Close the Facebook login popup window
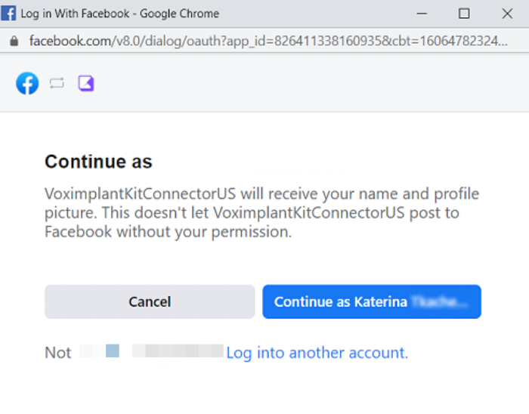Viewport: 529px width, 414px height. 507,14
